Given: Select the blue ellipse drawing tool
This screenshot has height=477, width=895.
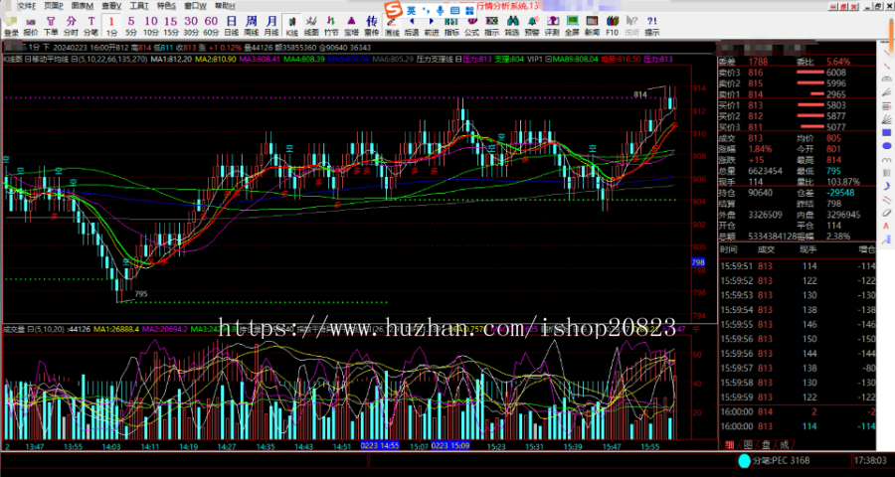Looking at the screenshot, I should 886,145.
